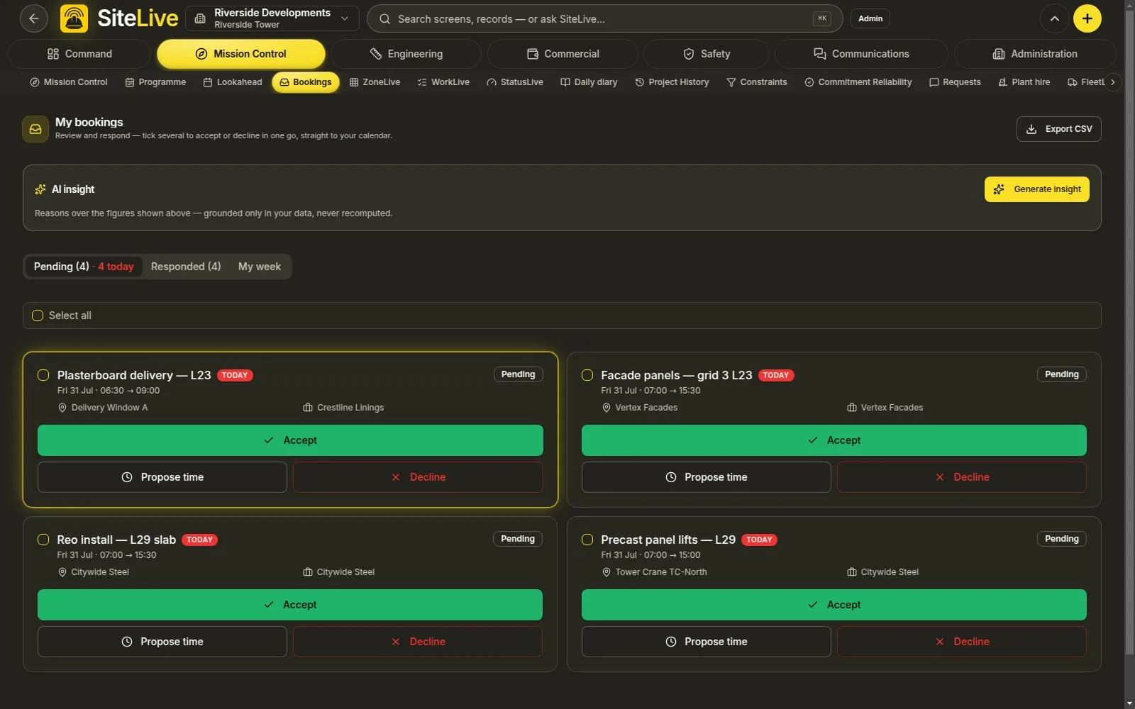Propose time for Reo install booking
The height and width of the screenshot is (709, 1135).
coord(162,642)
